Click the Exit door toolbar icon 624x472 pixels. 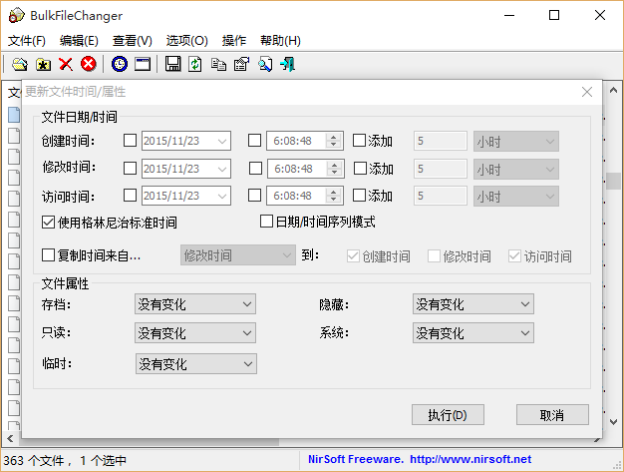pyautogui.click(x=288, y=64)
